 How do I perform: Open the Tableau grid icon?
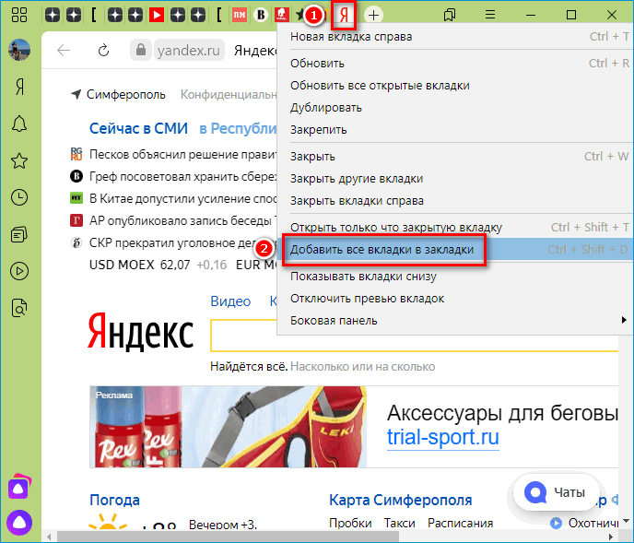coord(19,15)
